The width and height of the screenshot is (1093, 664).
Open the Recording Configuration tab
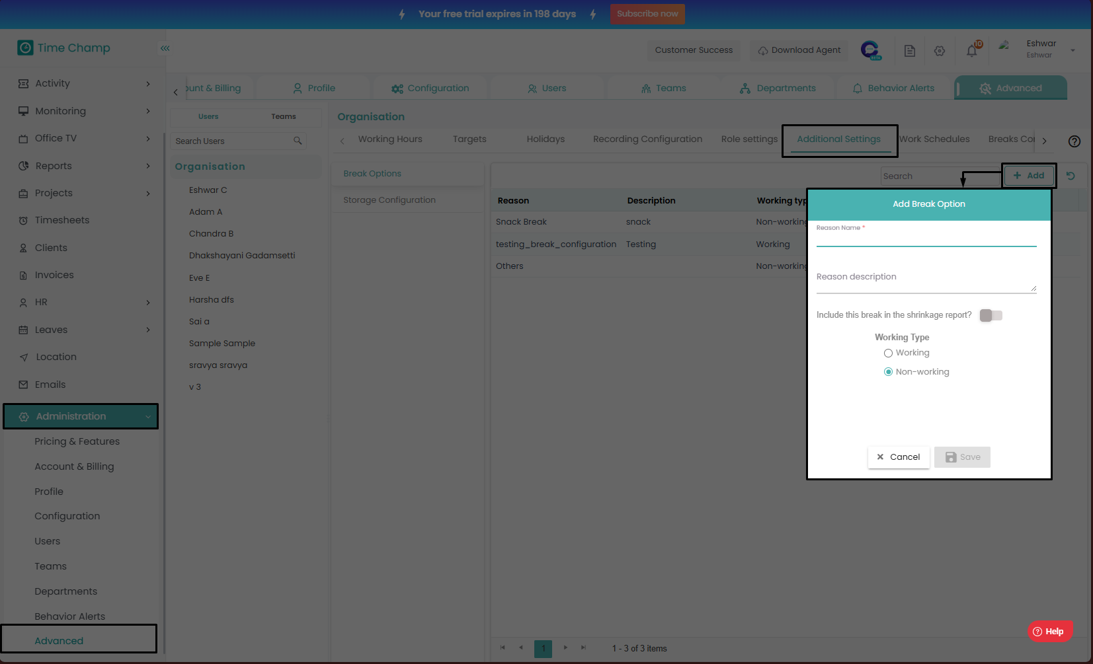[x=647, y=139]
